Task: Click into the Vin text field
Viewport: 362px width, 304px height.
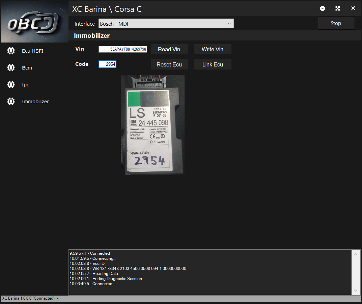Action: tap(123, 49)
